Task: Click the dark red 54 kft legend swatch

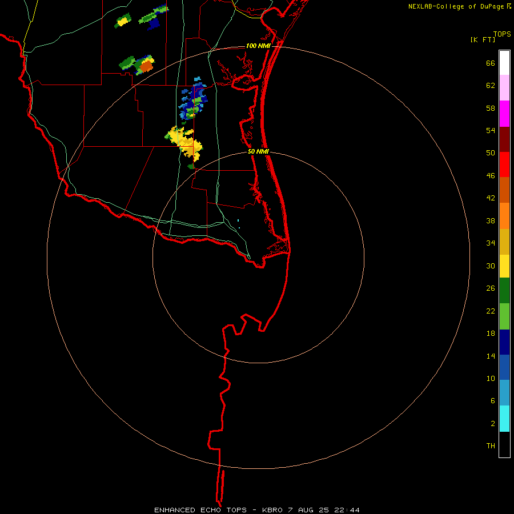Action: [504, 139]
